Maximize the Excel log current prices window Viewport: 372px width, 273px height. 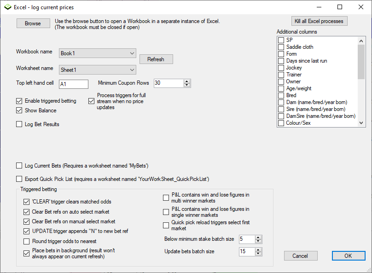(340, 7)
